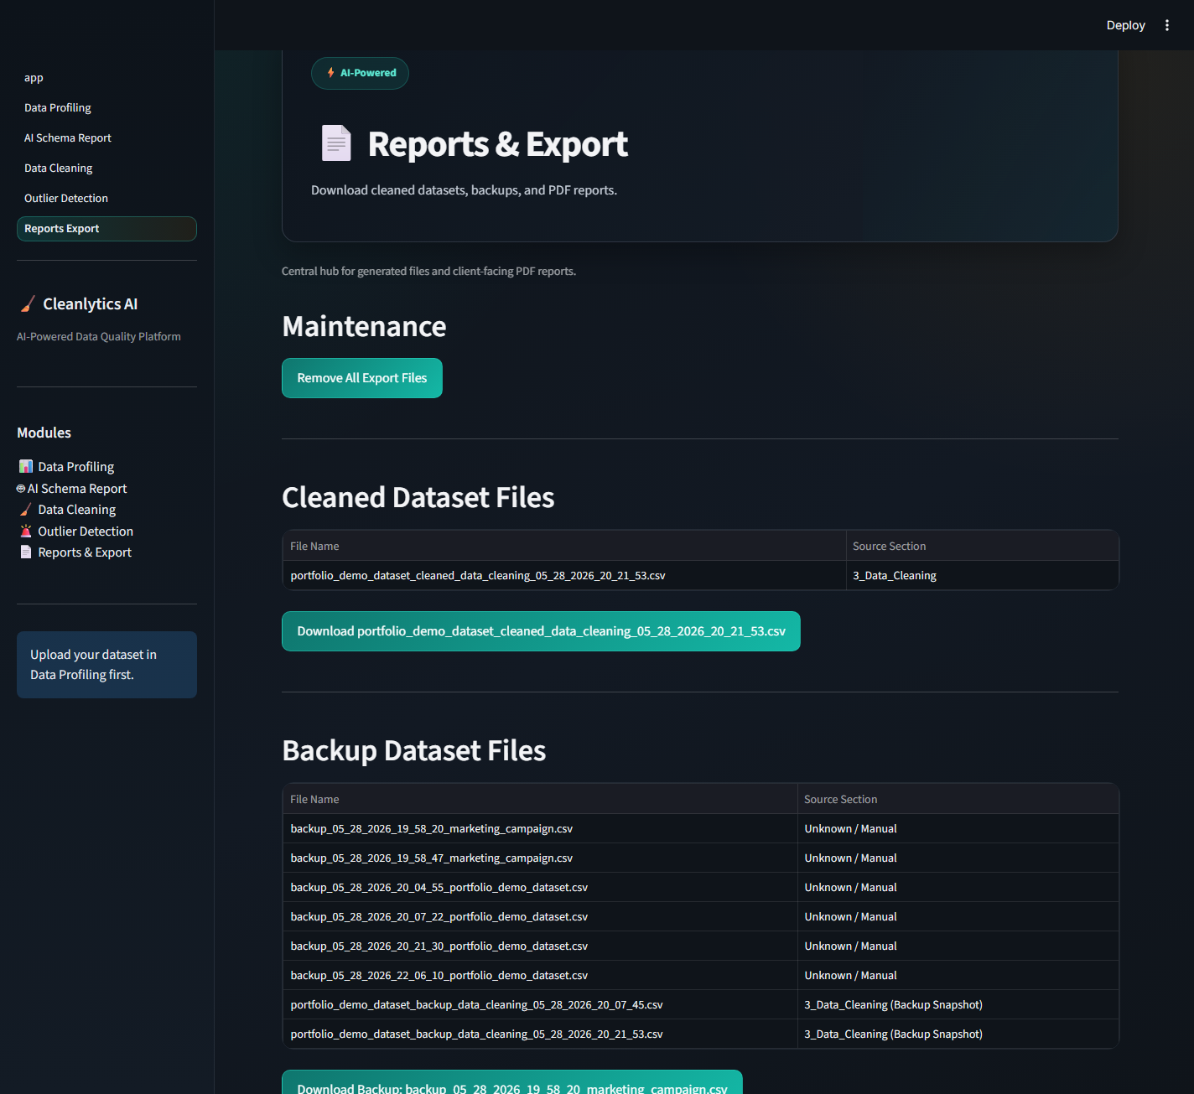Select backup_05_28_2026_19_58_20_marketing_campaign.csv row
The height and width of the screenshot is (1094, 1194).
[x=700, y=828]
